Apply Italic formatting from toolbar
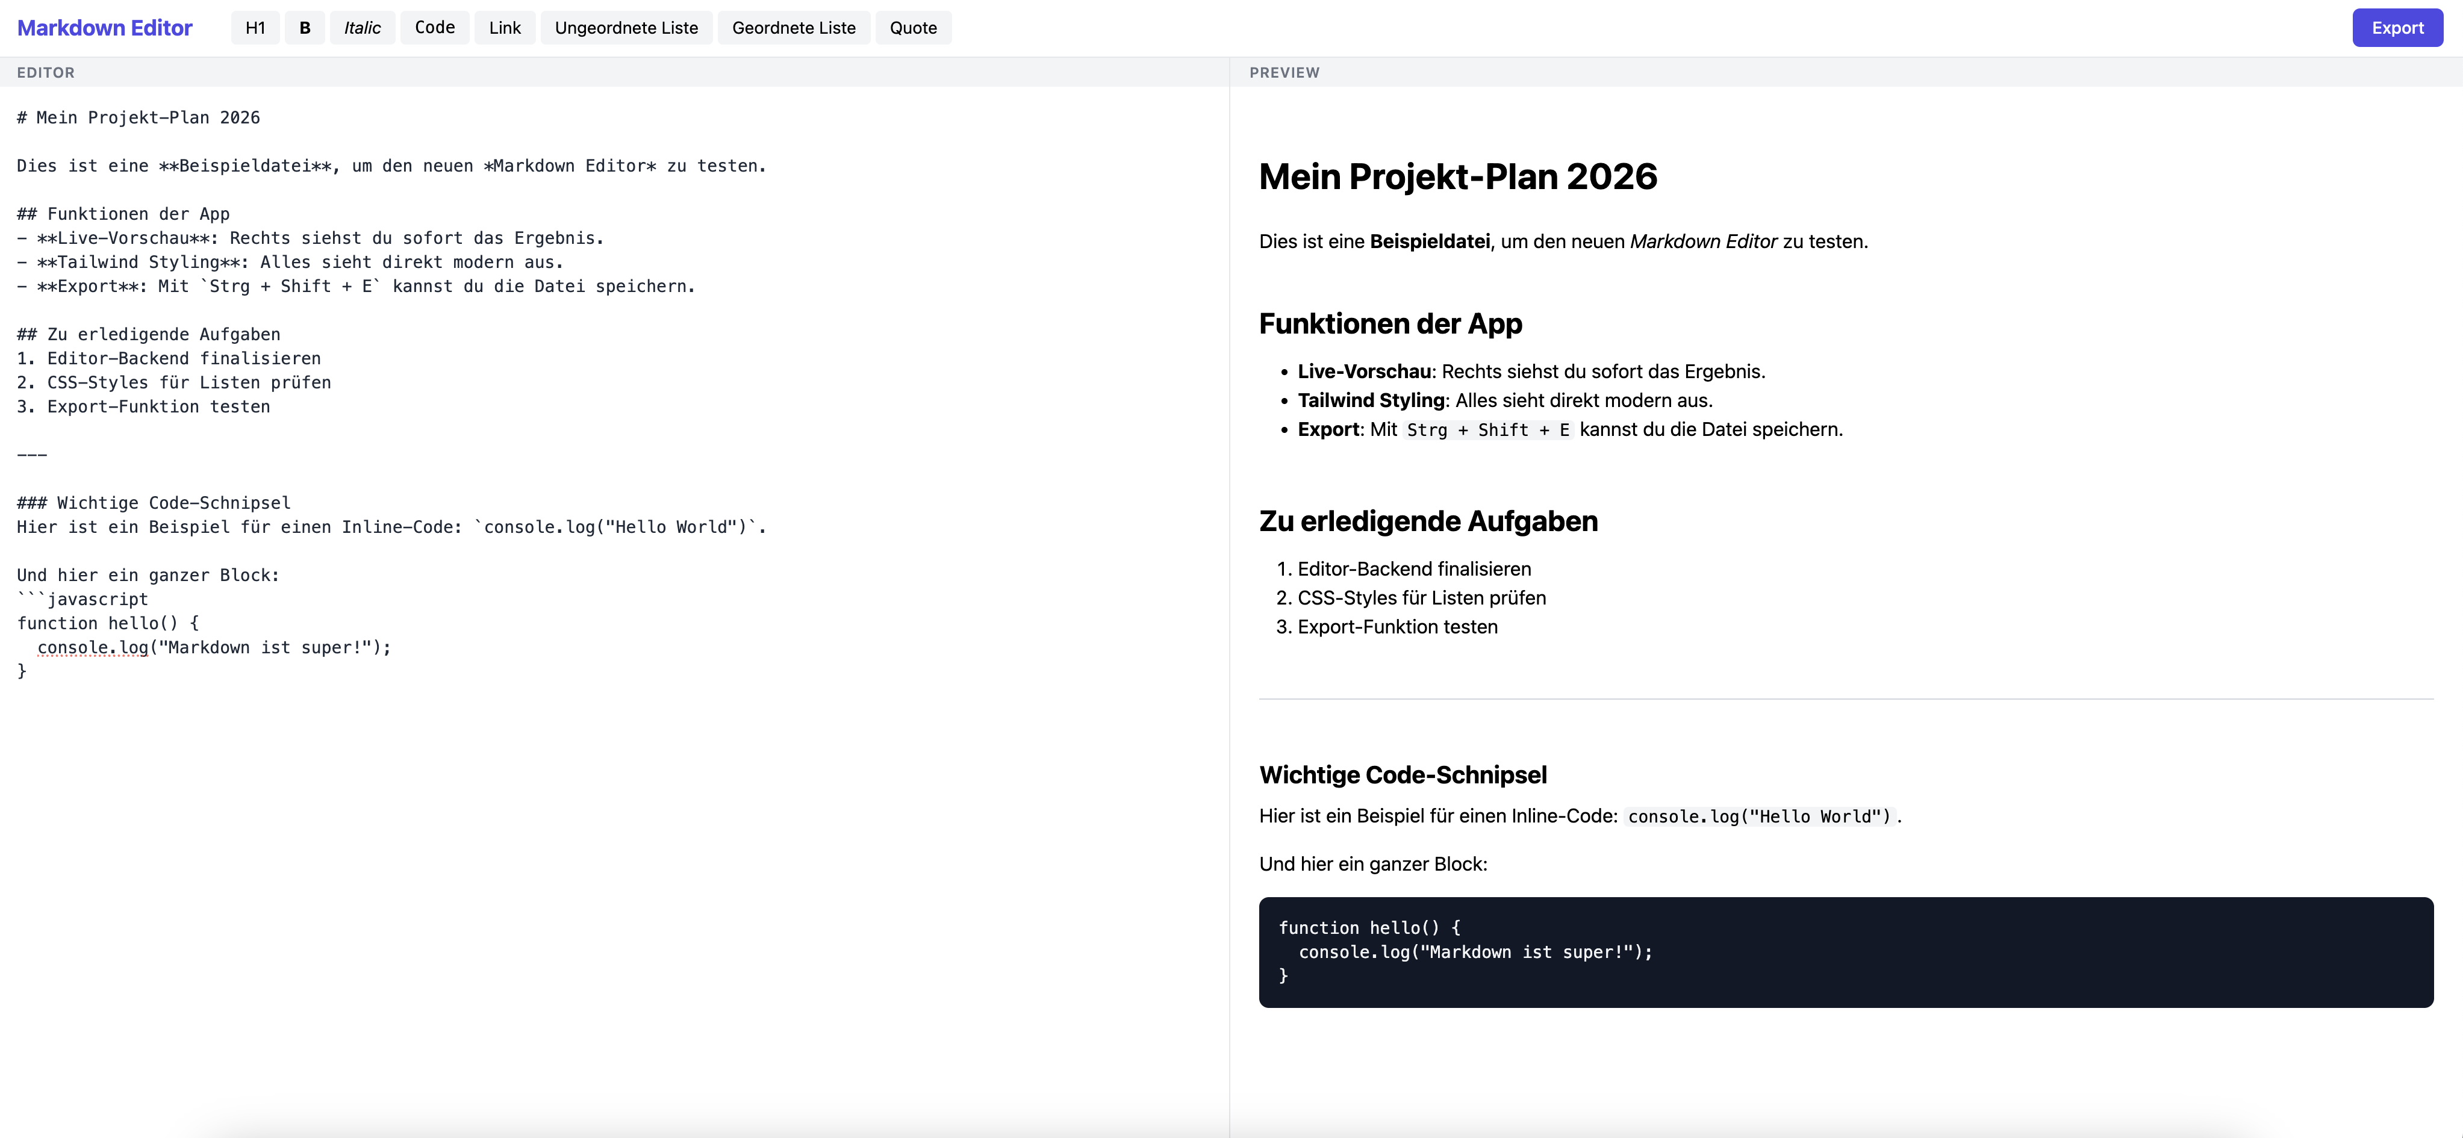This screenshot has width=2463, height=1138. tap(363, 28)
